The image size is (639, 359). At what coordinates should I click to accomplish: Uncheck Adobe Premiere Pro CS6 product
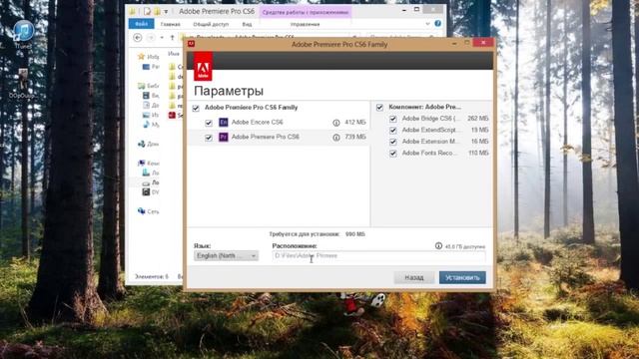[209, 138]
